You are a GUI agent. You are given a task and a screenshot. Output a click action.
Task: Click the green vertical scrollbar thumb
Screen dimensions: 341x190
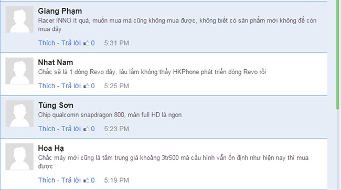(x=337, y=55)
